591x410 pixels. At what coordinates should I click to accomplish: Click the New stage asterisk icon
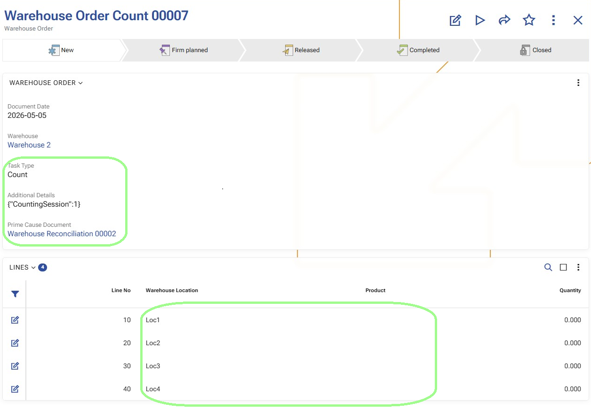point(54,50)
